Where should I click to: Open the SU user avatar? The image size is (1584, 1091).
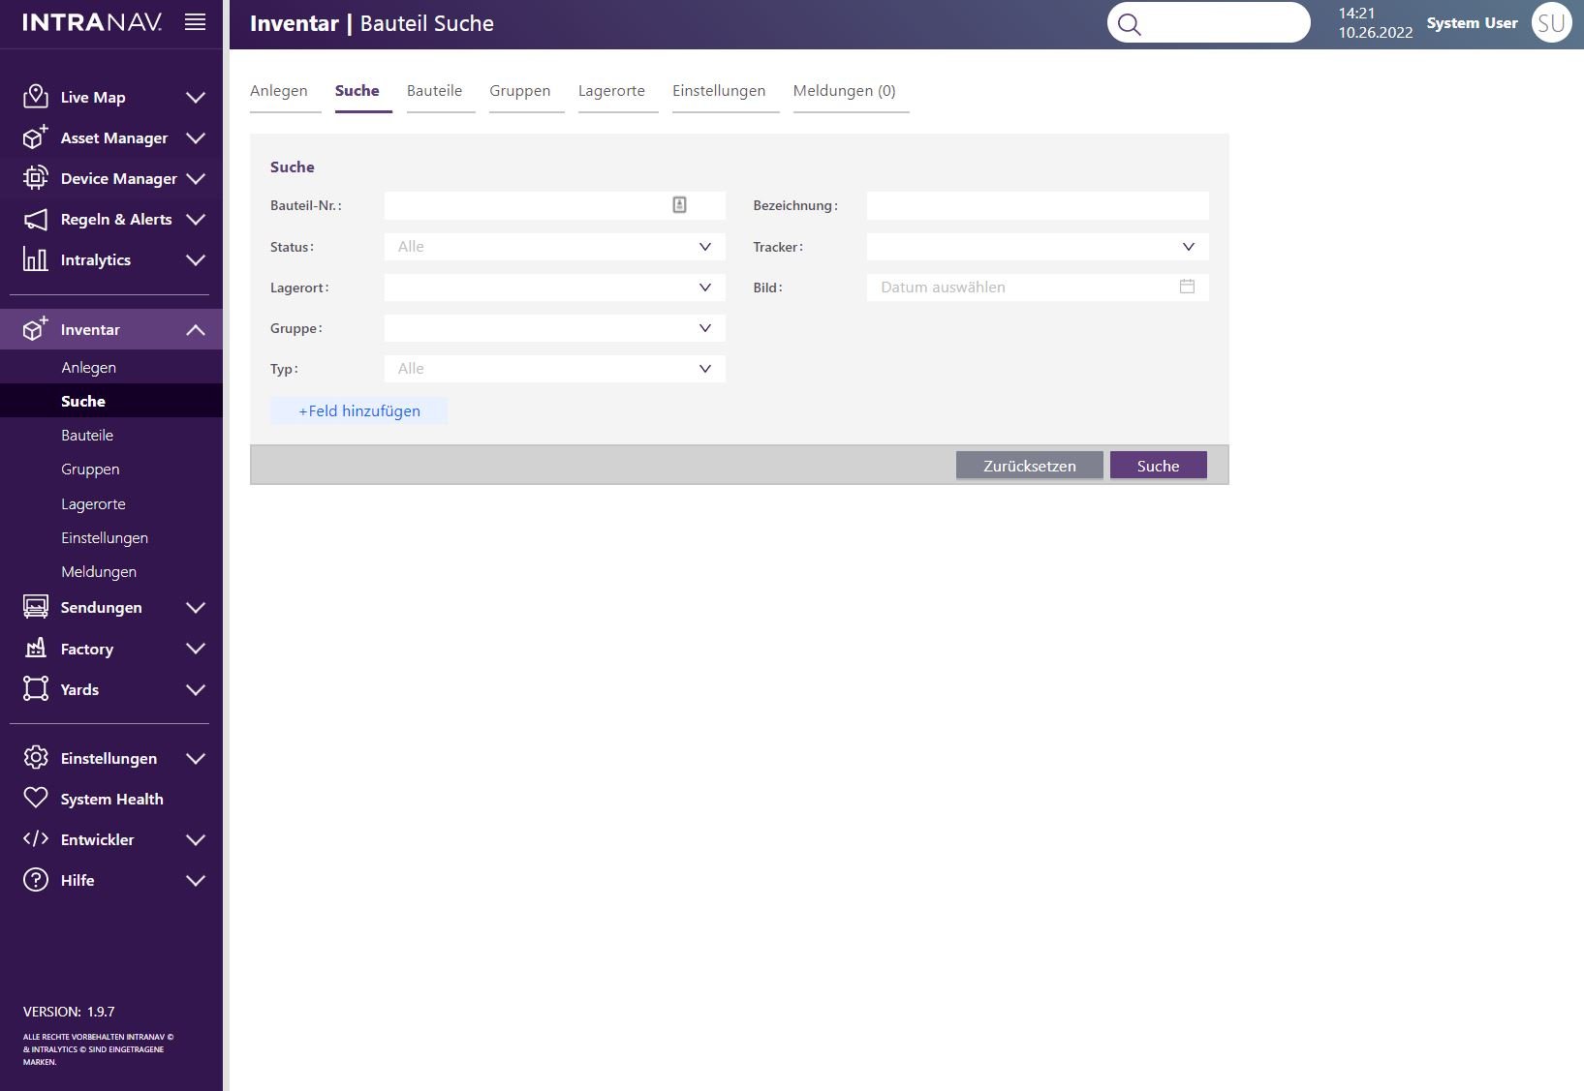tap(1552, 22)
